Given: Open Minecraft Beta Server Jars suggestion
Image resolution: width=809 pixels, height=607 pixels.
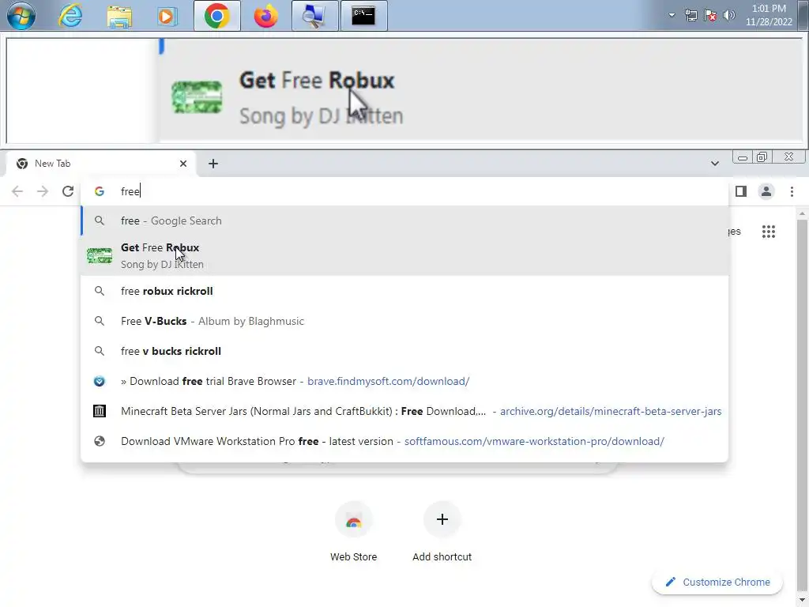Looking at the screenshot, I should 404,411.
